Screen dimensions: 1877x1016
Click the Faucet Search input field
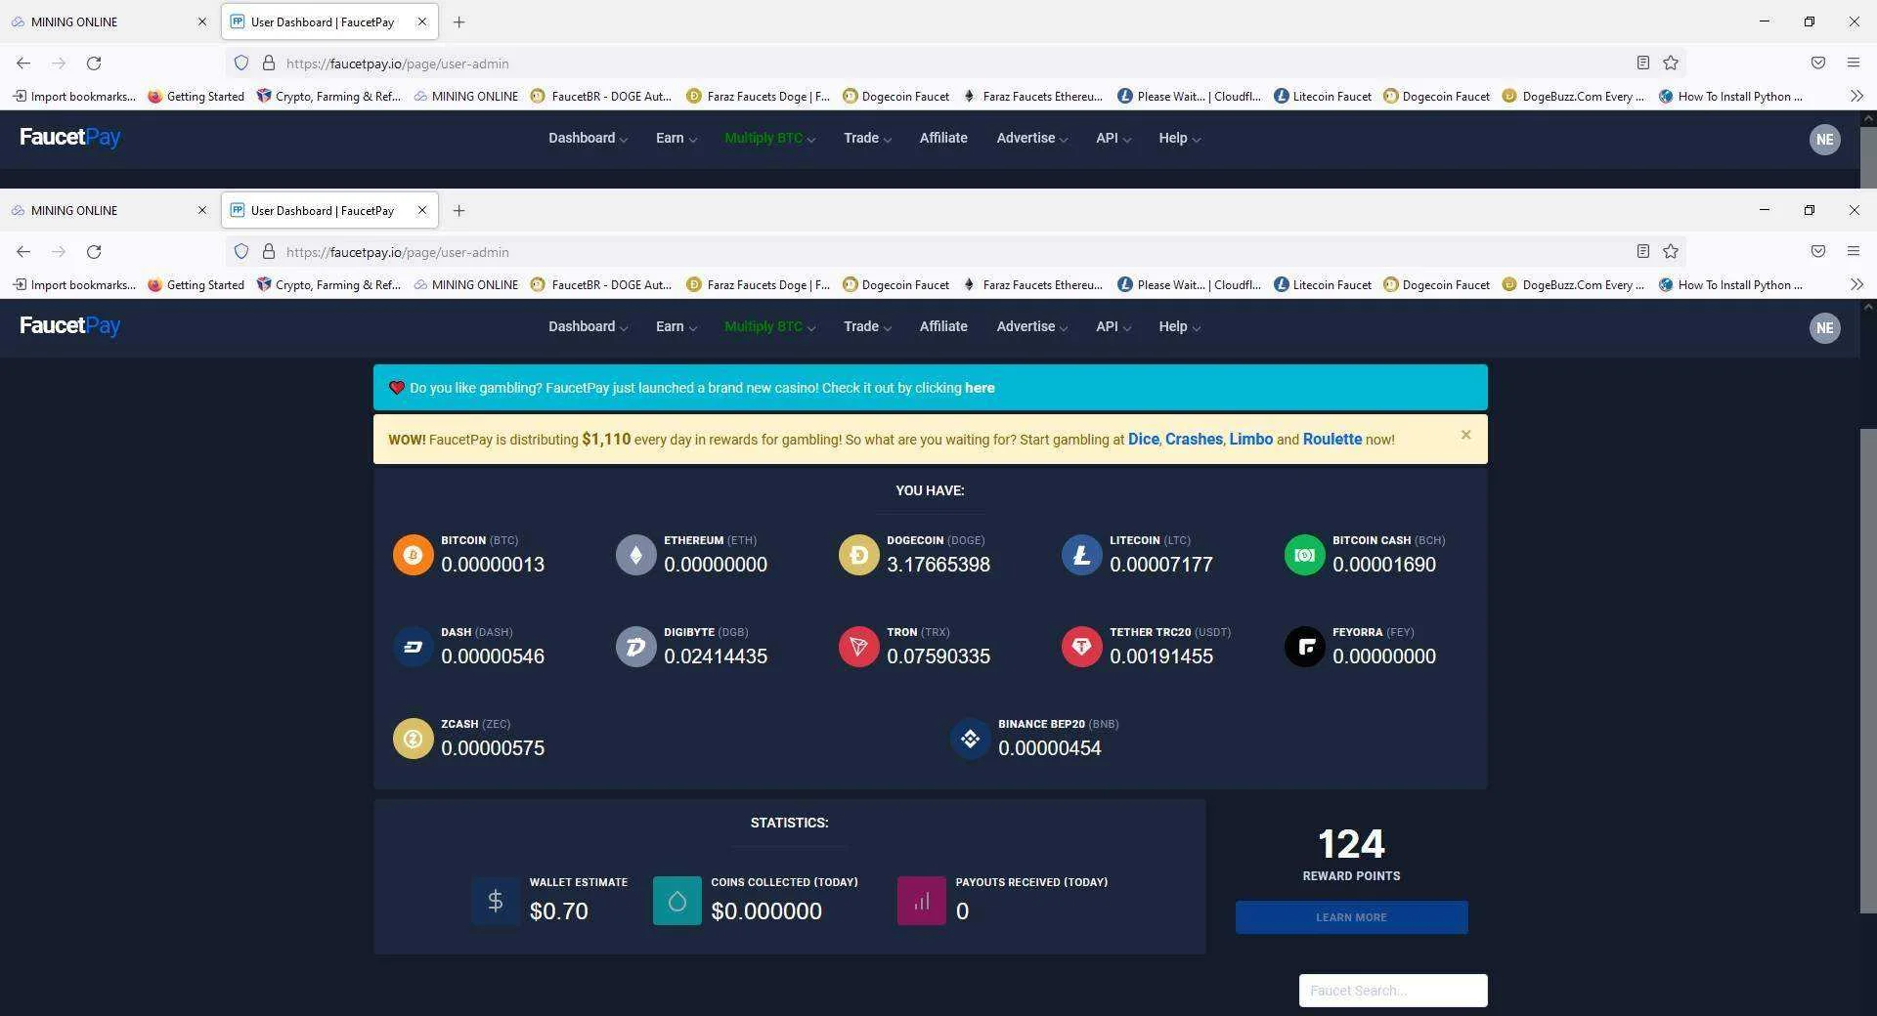click(1393, 991)
